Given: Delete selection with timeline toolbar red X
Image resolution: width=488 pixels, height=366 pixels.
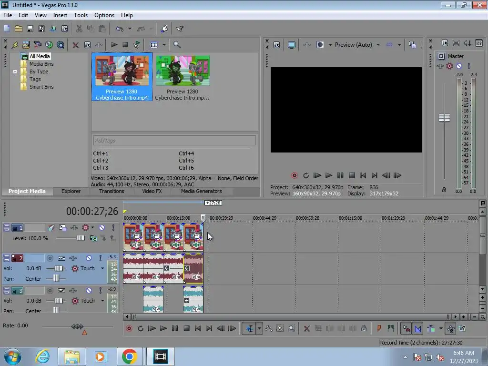Looking at the screenshot, I should [x=306, y=328].
